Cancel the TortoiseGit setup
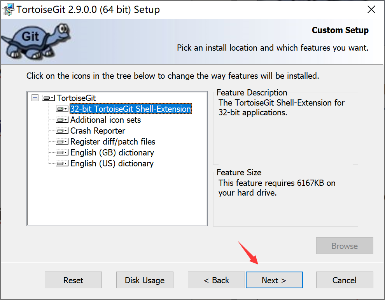Image resolution: width=385 pixels, height=300 pixels. 345,280
